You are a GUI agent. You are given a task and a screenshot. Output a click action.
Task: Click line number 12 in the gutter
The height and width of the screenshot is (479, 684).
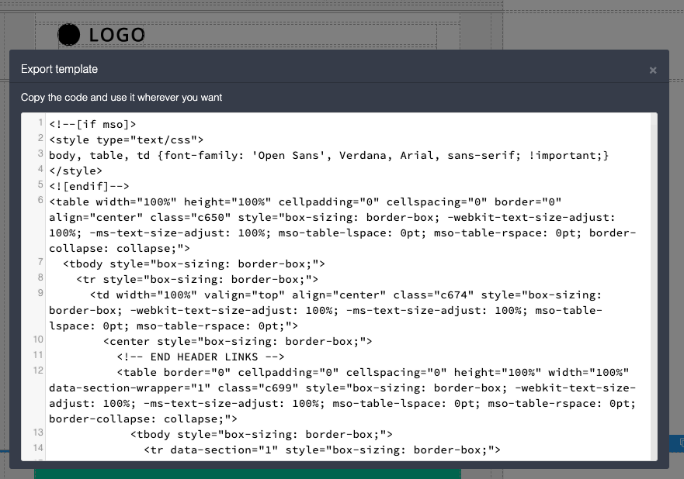click(x=38, y=370)
